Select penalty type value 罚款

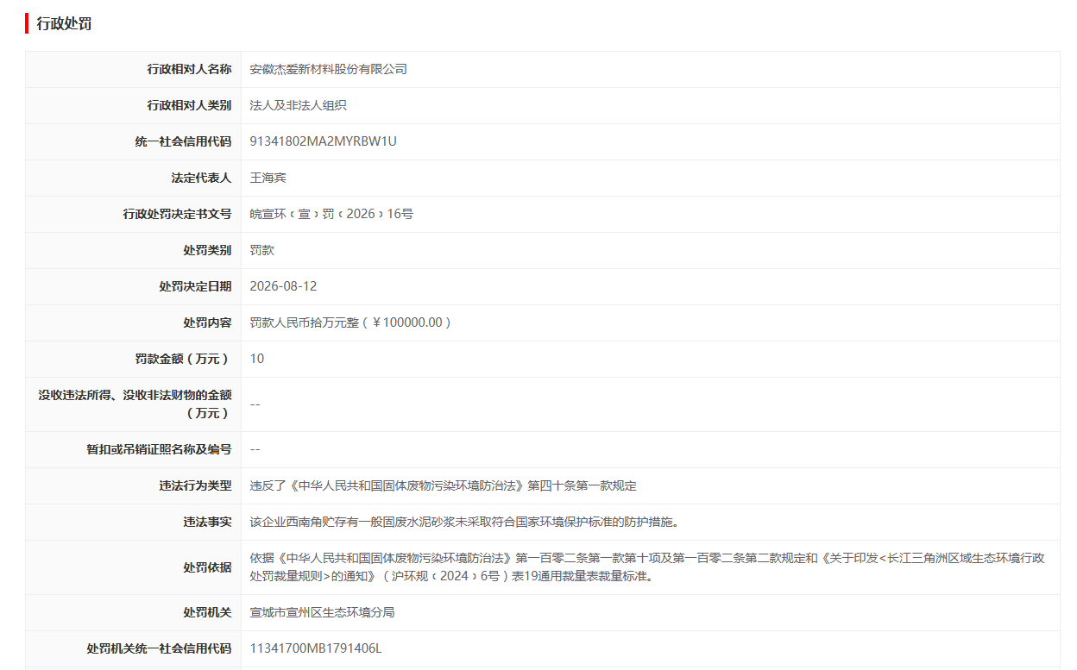click(261, 250)
